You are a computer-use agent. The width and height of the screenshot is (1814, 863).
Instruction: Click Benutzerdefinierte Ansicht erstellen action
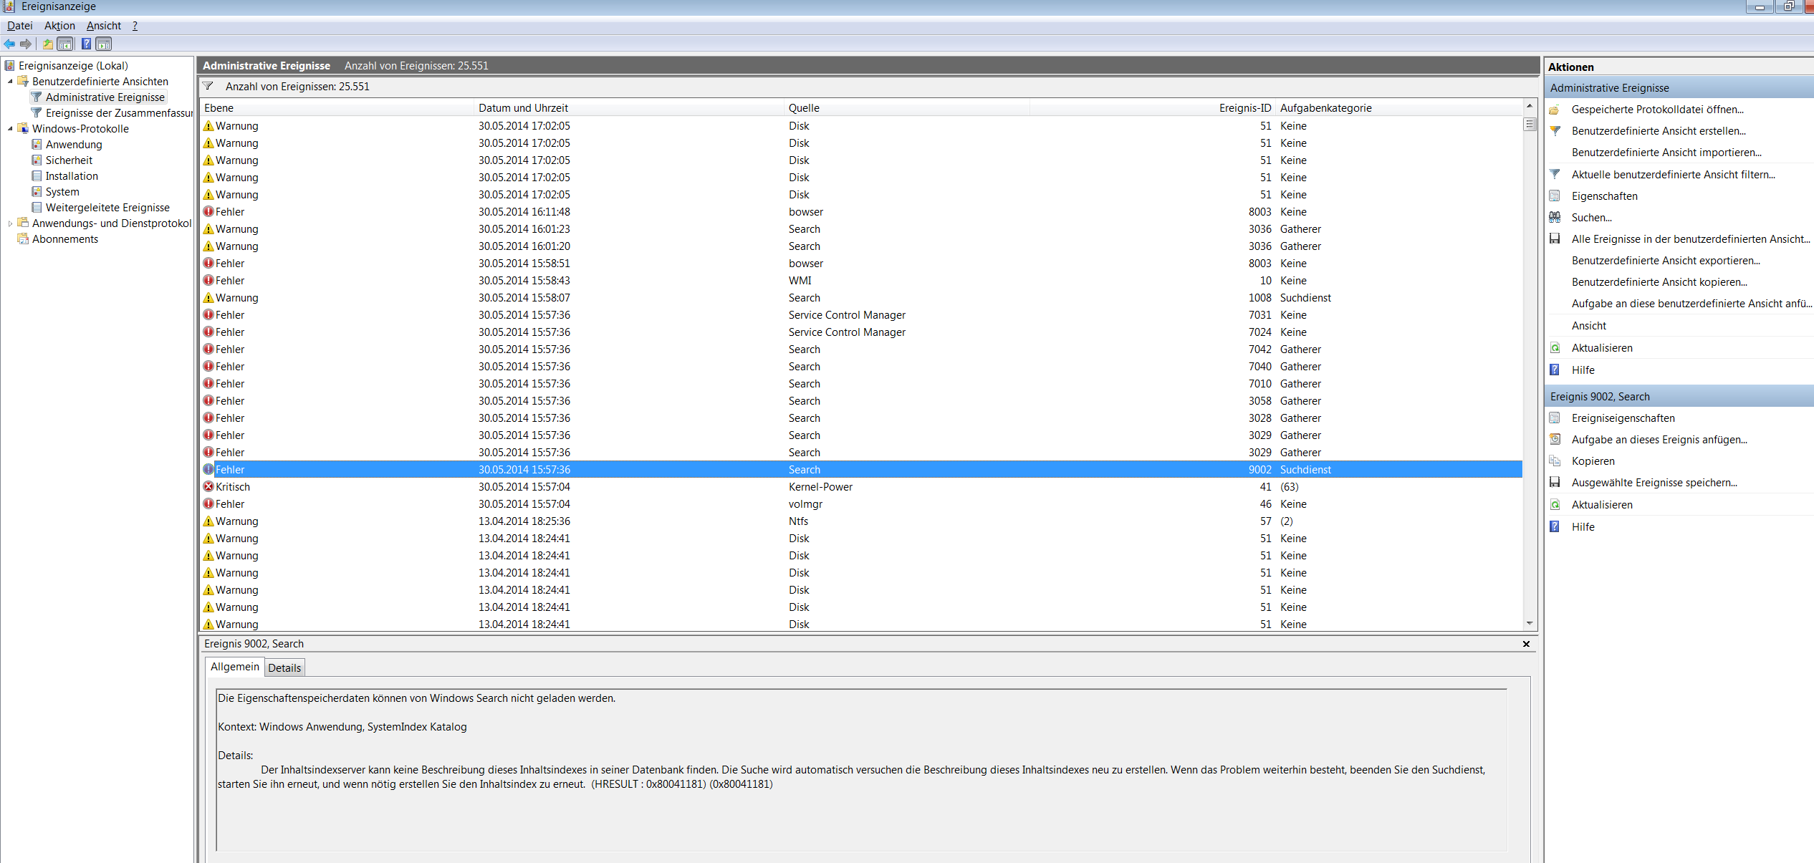(1659, 131)
